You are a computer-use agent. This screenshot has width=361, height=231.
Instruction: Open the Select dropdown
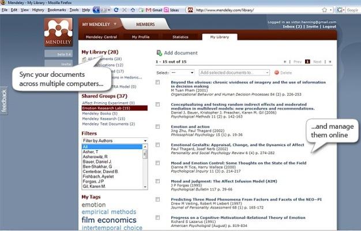click(182, 73)
